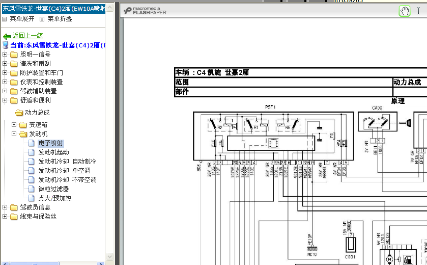Click the MC10 ground label
The height and width of the screenshot is (265, 427).
point(312,254)
